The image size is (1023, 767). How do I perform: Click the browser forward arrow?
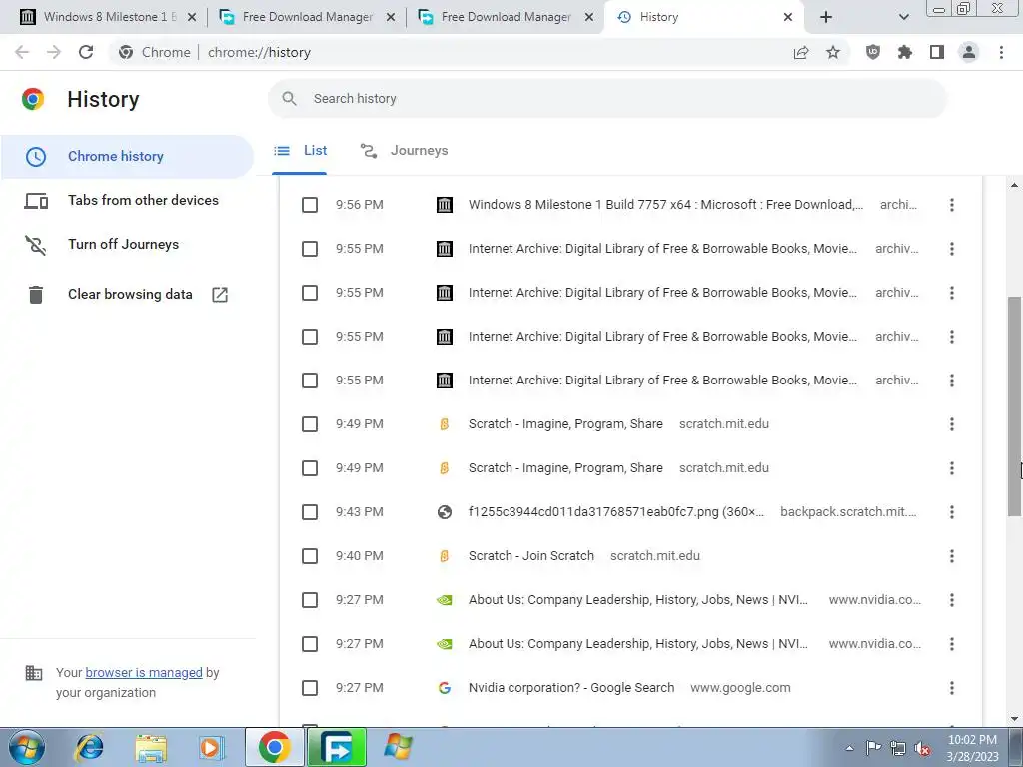point(54,52)
